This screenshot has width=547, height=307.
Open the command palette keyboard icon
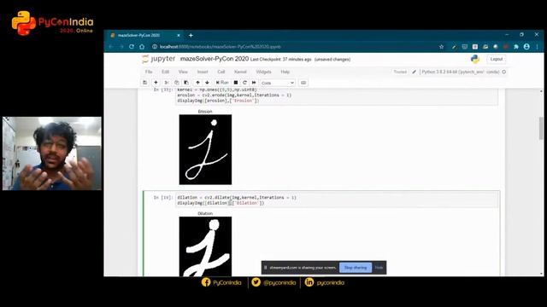303,83
